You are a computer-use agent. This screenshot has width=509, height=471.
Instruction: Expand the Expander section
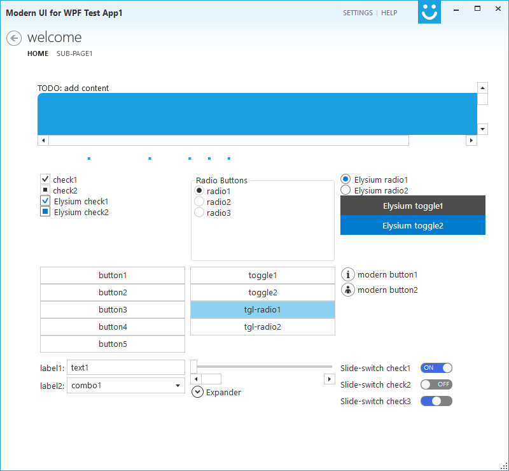tap(197, 392)
